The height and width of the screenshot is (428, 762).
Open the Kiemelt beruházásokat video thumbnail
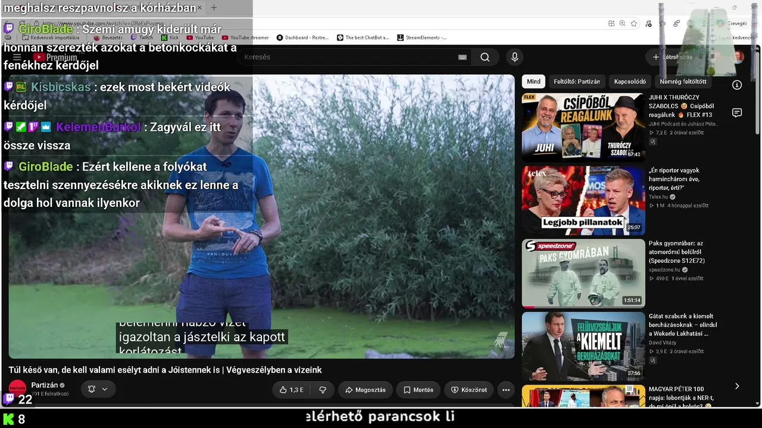(x=583, y=346)
